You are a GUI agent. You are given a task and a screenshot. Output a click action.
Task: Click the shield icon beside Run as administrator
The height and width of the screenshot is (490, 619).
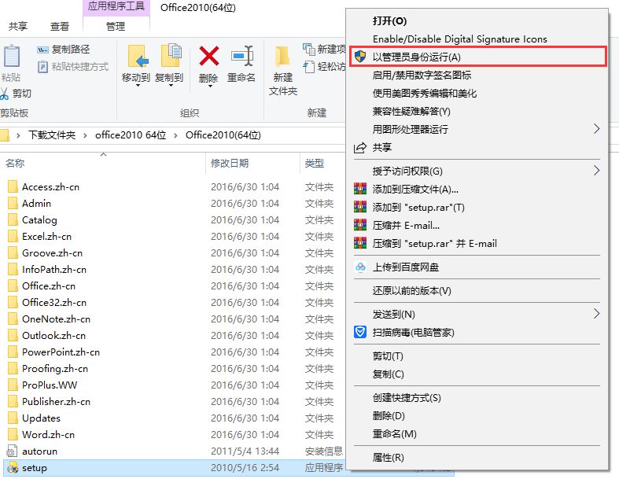(x=359, y=57)
